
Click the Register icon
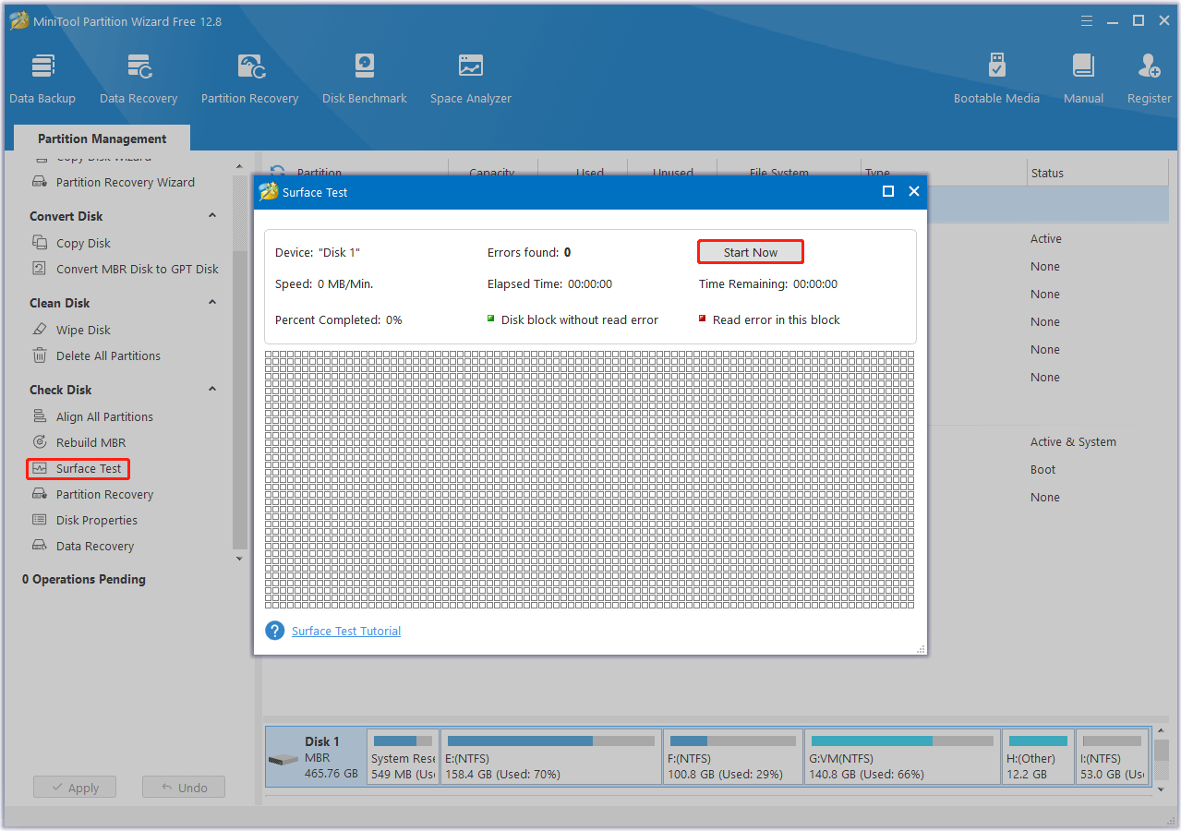(1148, 78)
